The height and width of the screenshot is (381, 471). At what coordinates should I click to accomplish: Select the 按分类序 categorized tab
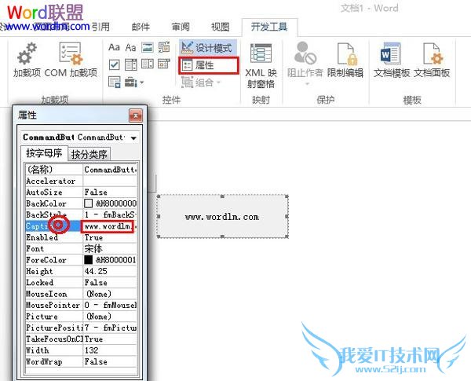click(89, 154)
